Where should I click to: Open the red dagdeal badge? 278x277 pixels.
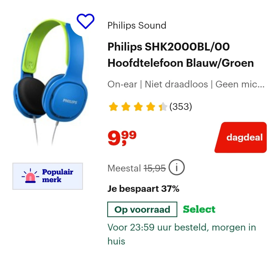pyautogui.click(x=241, y=137)
